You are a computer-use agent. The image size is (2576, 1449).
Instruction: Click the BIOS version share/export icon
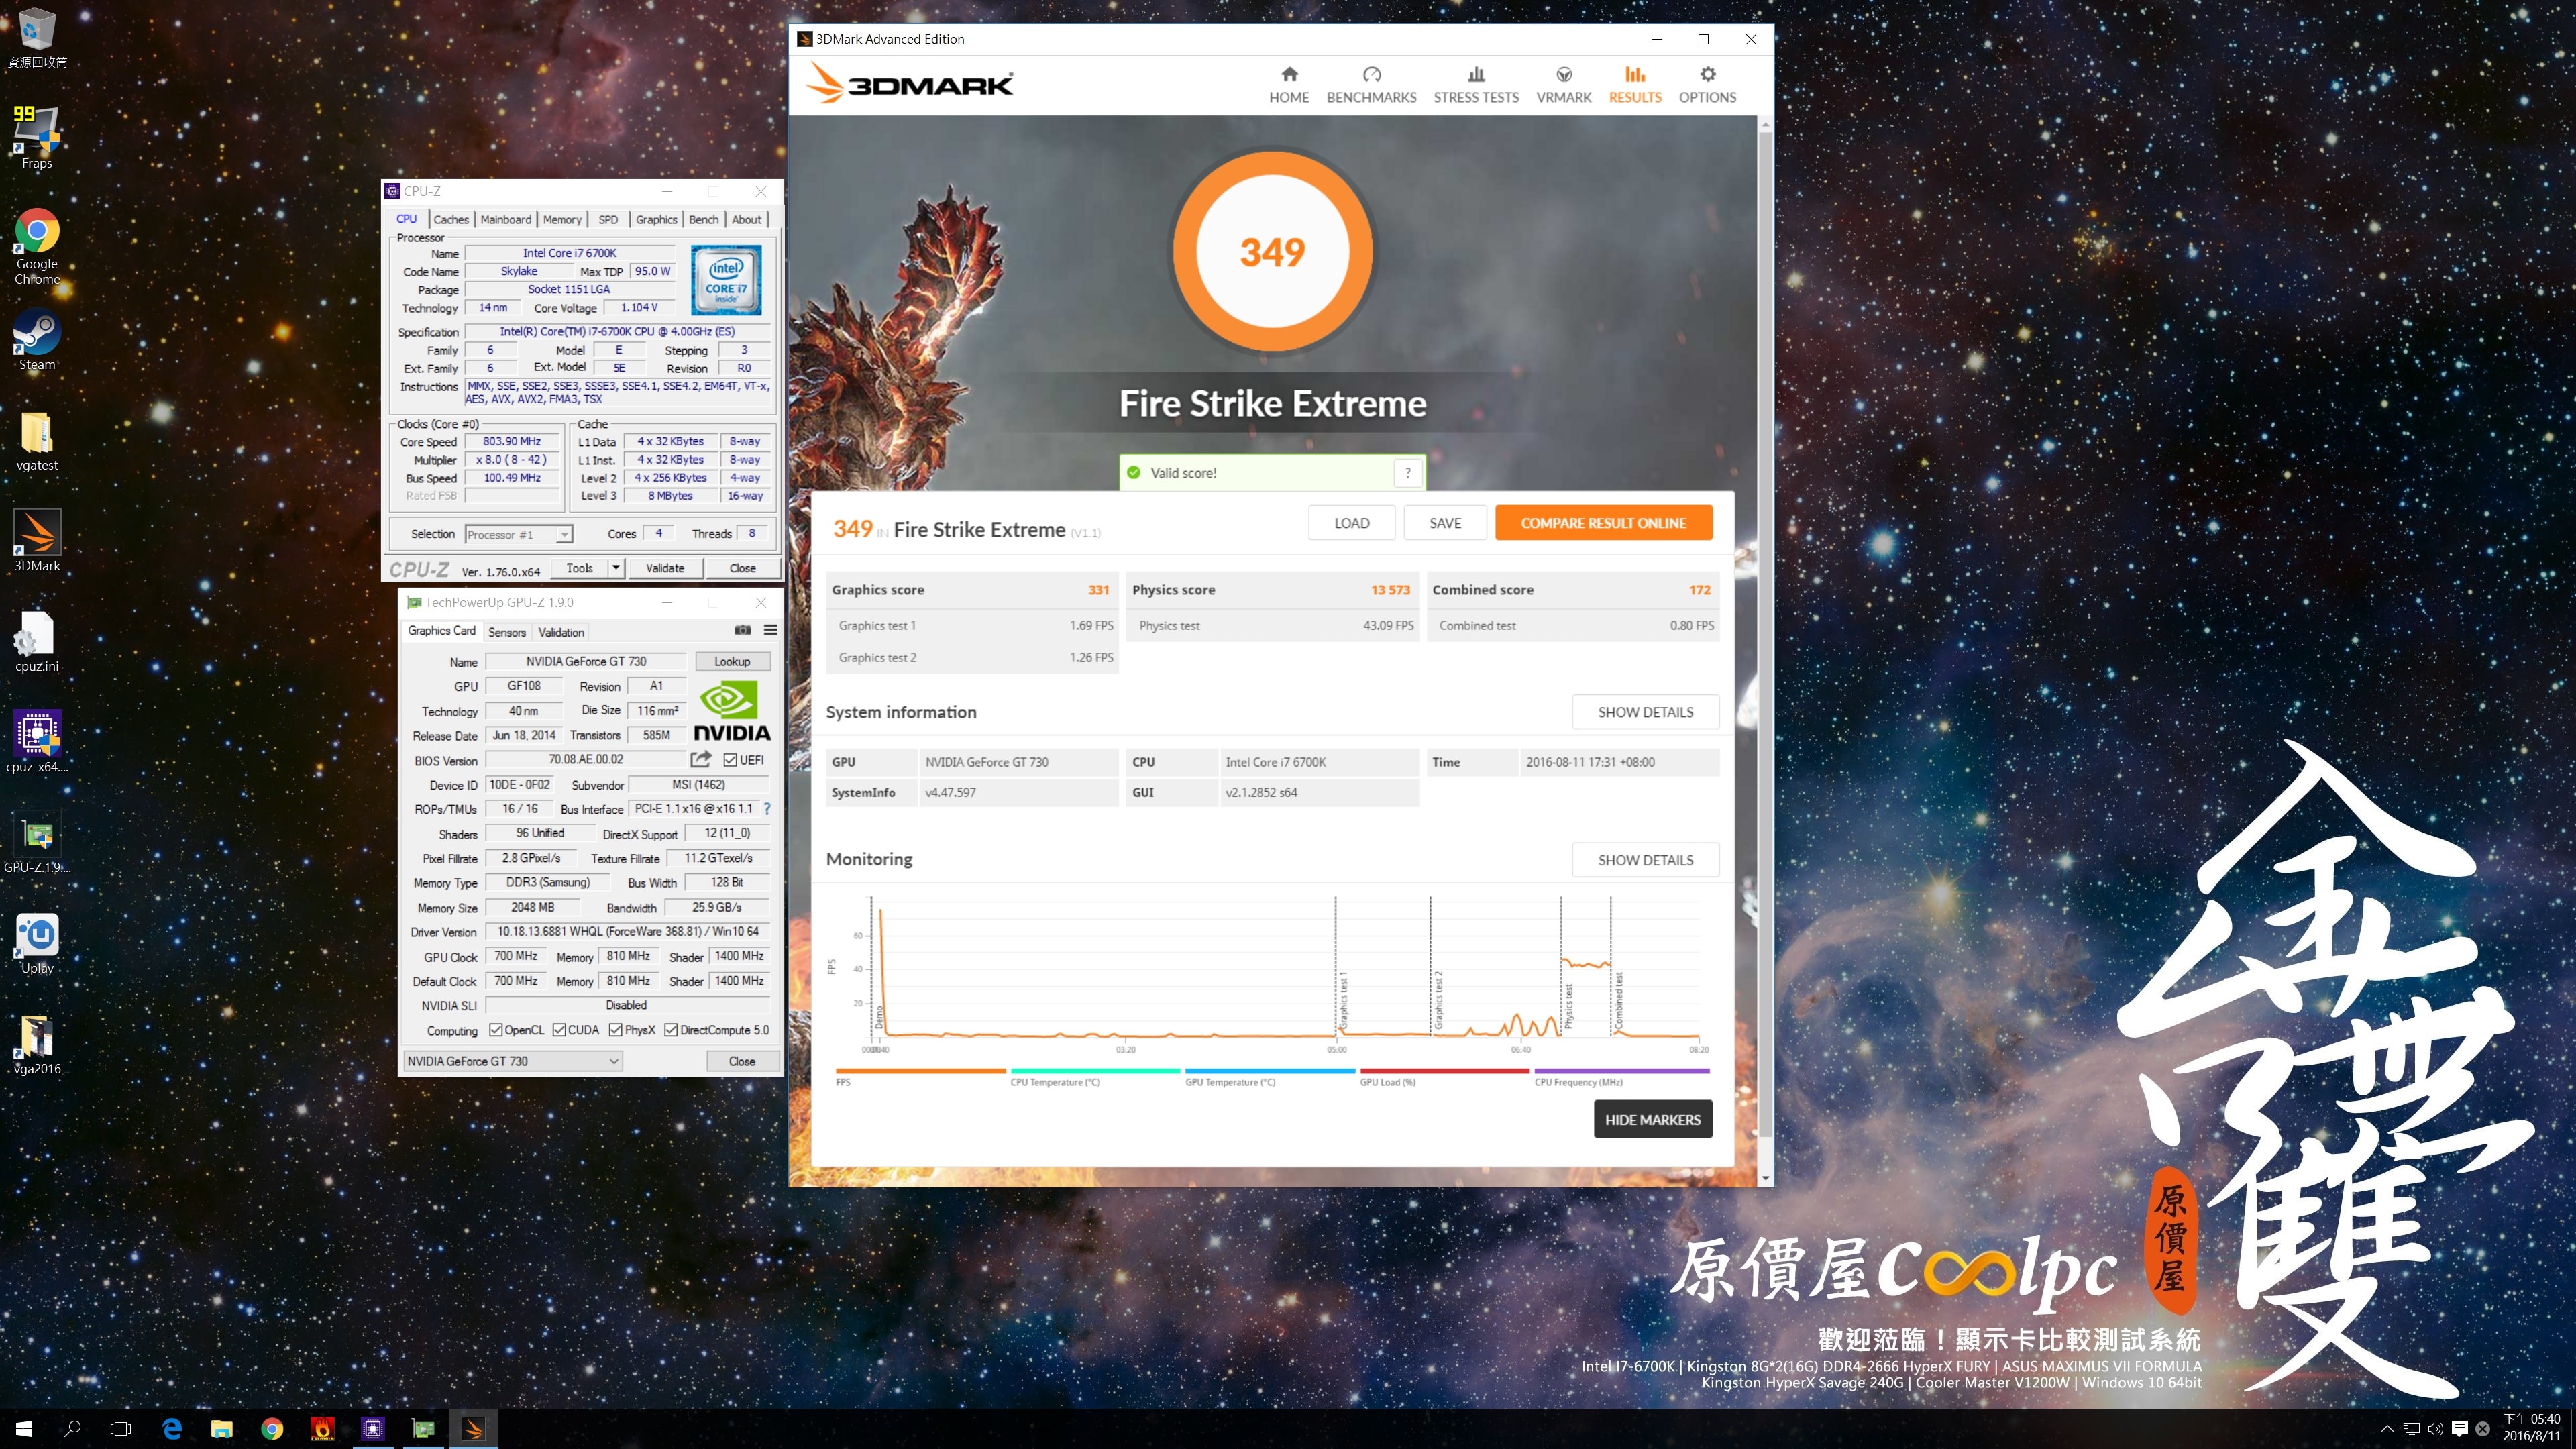701,759
